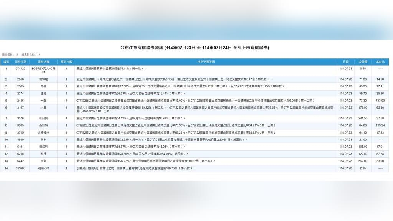Select the 累計次數 column header

click(66, 62)
